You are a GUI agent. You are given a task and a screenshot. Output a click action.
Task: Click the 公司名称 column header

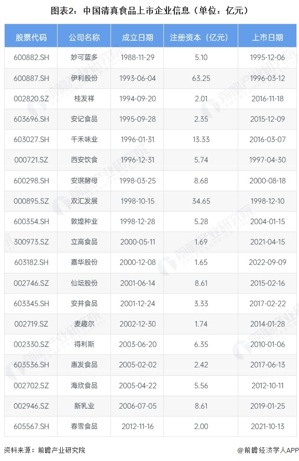point(84,38)
